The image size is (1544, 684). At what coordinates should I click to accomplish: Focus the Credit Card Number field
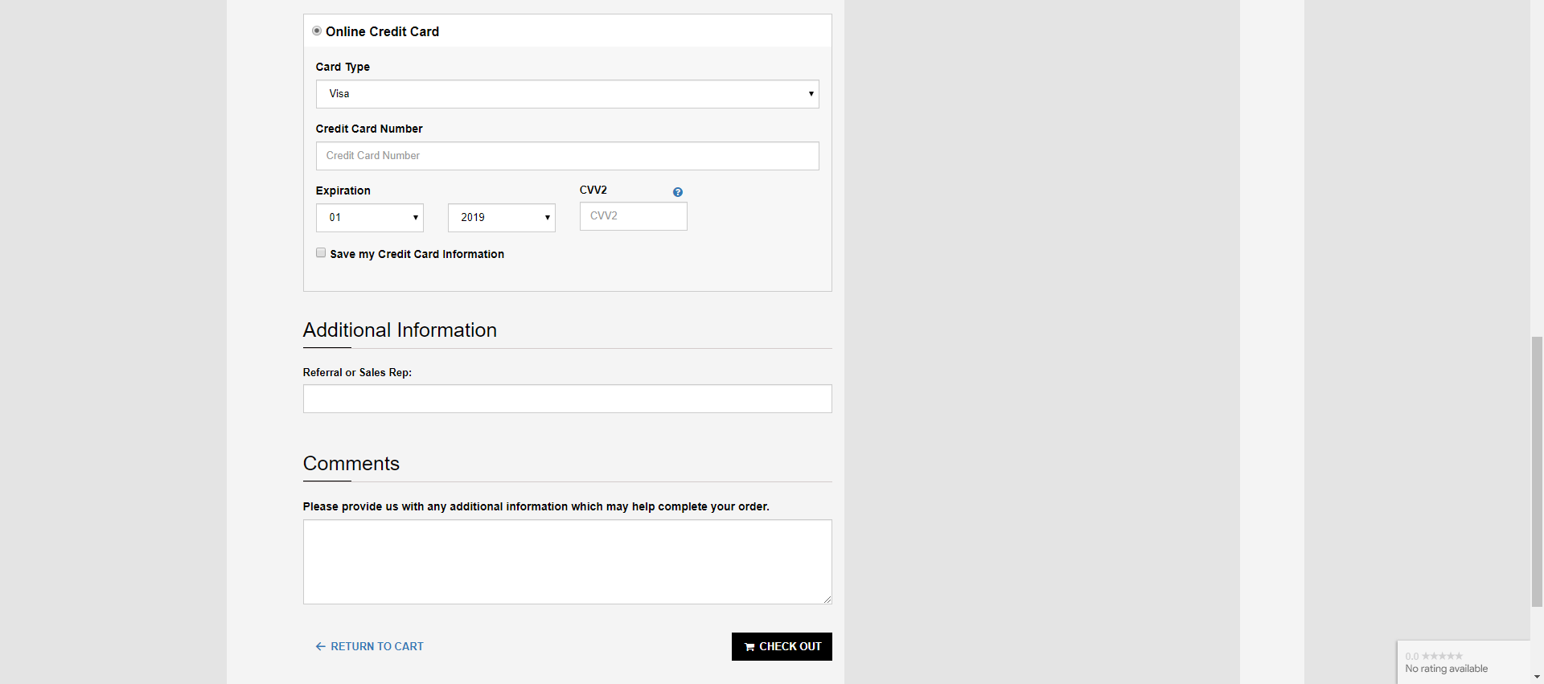567,156
